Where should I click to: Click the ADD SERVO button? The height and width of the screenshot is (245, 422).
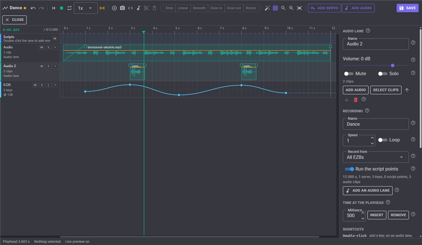pos(324,8)
